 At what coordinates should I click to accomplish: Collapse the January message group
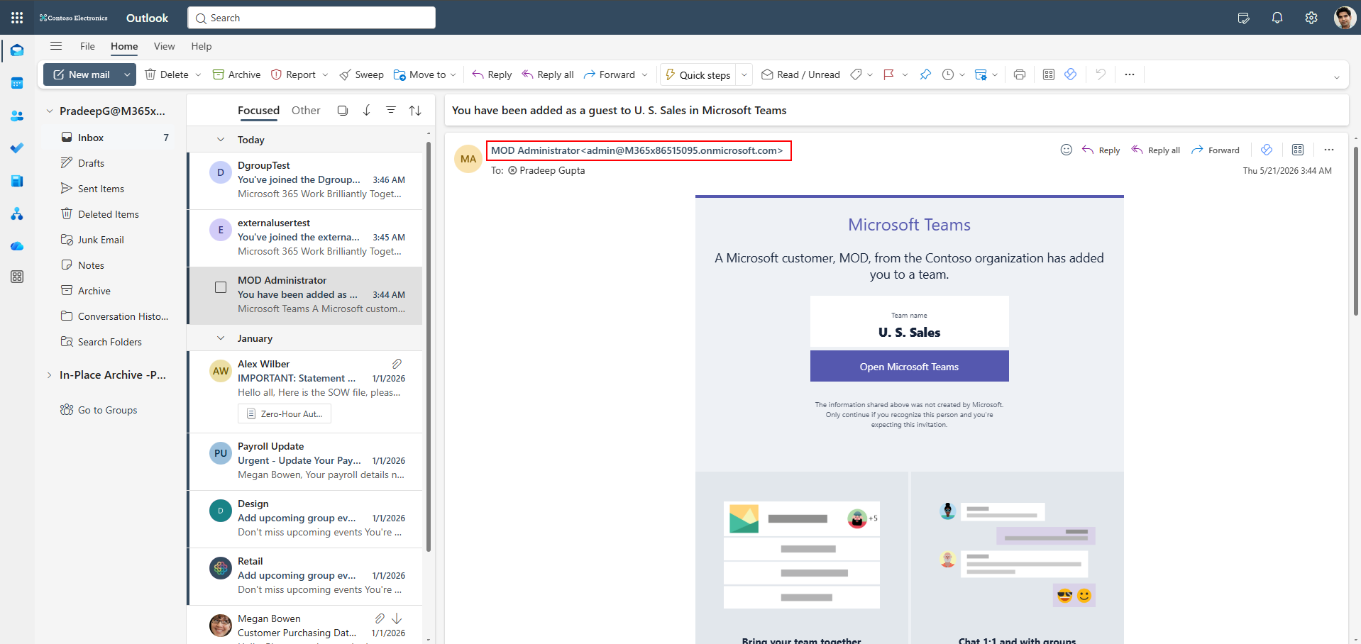coord(221,338)
